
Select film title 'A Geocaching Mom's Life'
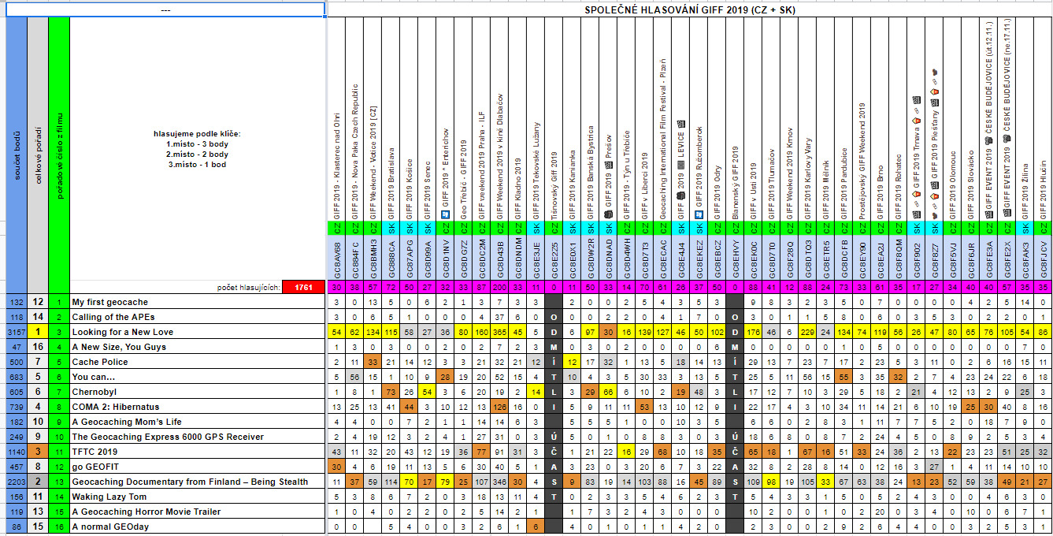[198, 422]
